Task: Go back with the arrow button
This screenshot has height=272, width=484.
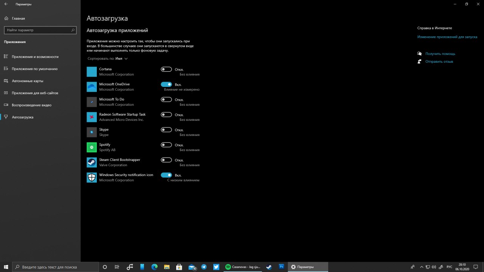Action: (x=6, y=4)
